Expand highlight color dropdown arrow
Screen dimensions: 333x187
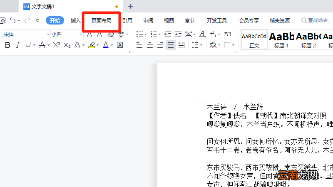(x=97, y=45)
